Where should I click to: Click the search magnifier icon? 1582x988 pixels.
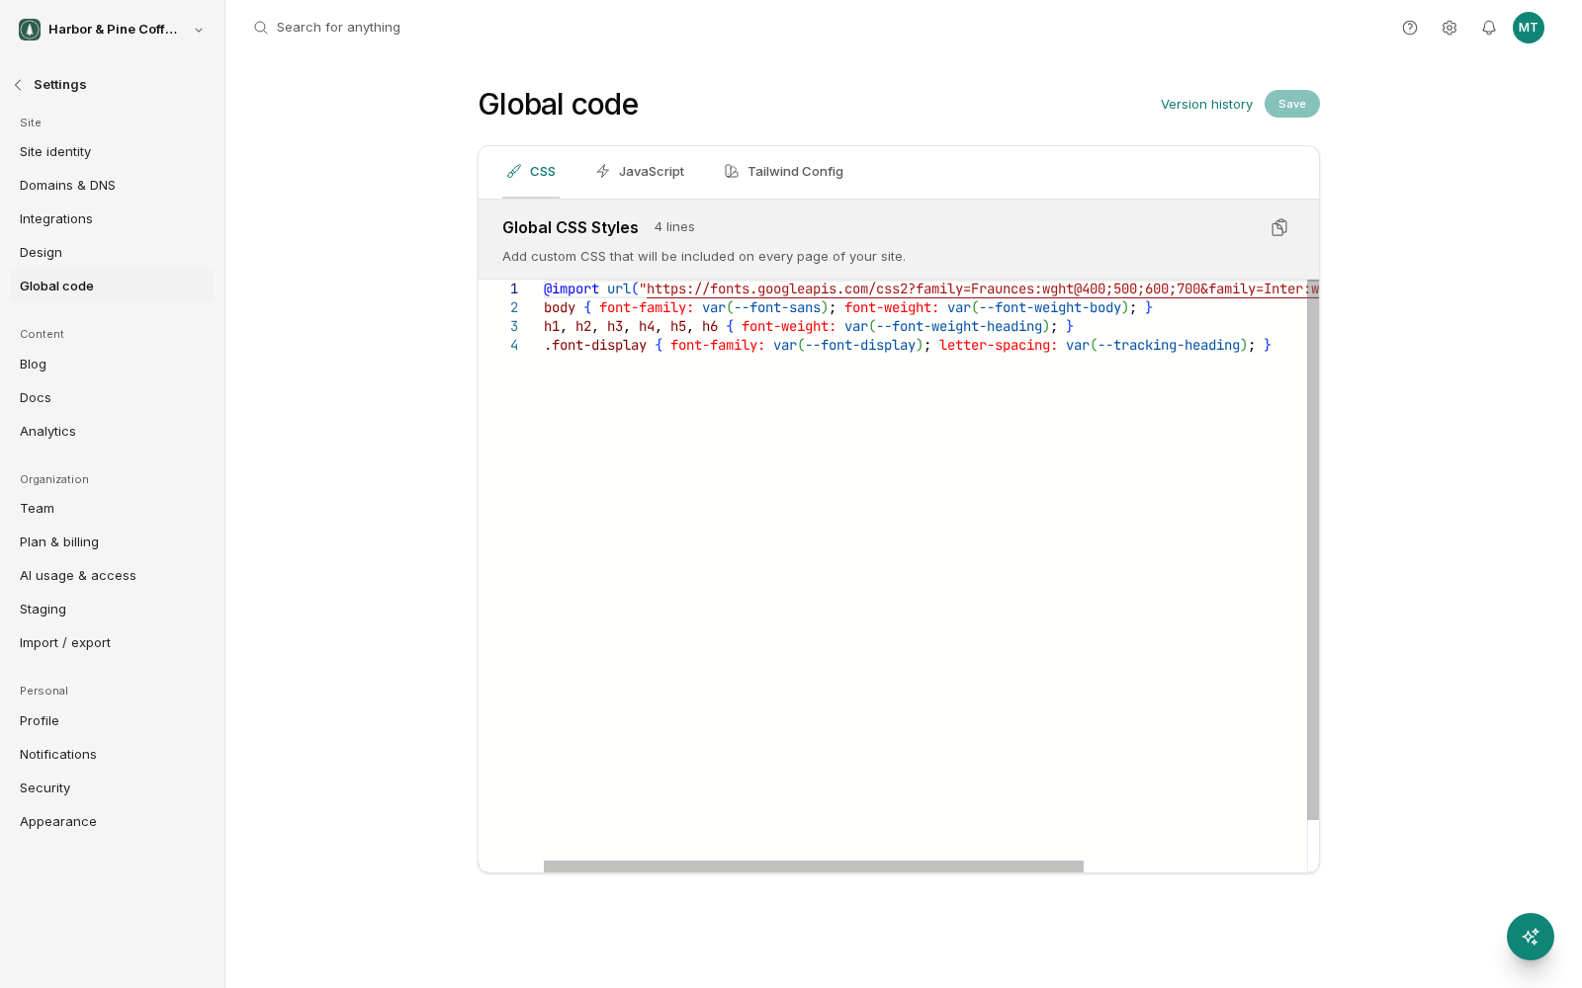[x=261, y=28]
